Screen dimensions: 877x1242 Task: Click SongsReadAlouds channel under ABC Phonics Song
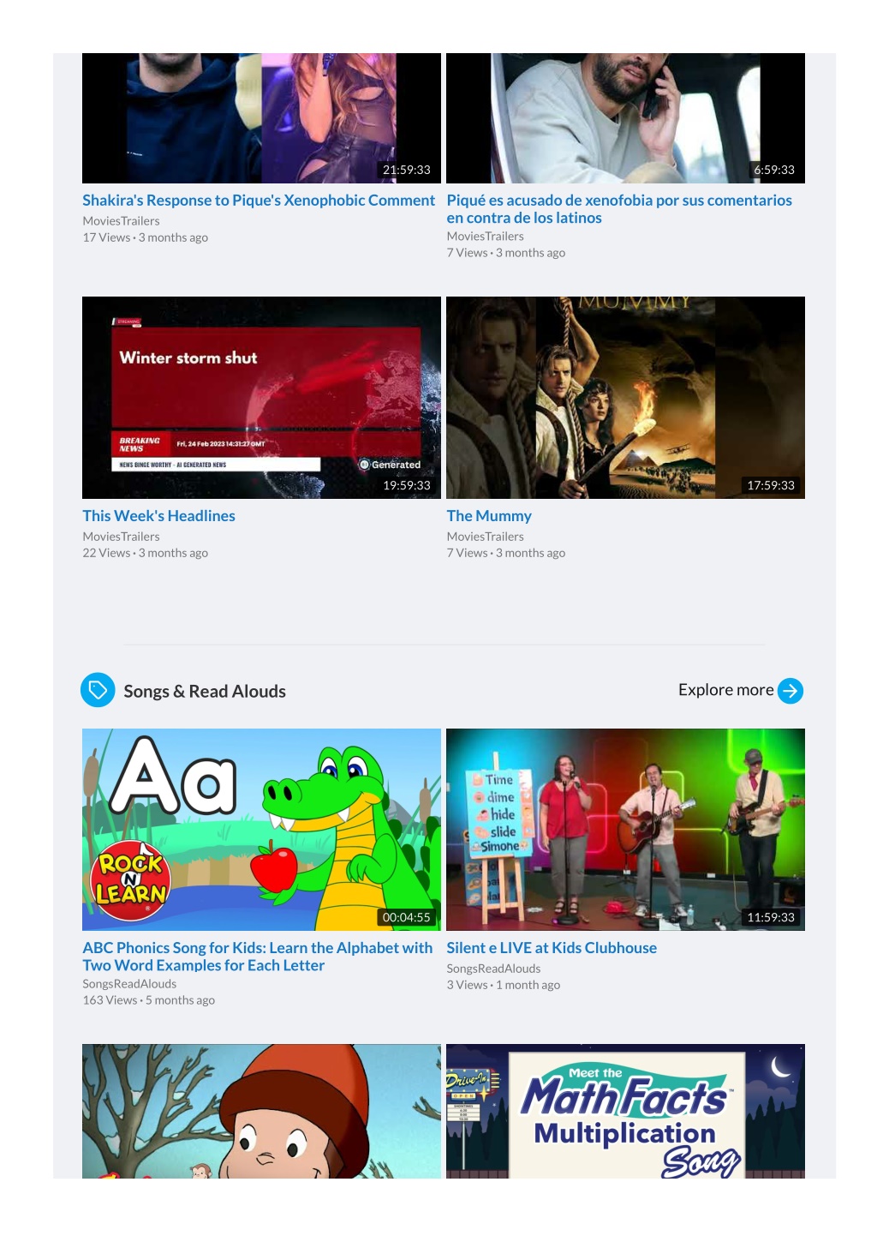point(129,984)
